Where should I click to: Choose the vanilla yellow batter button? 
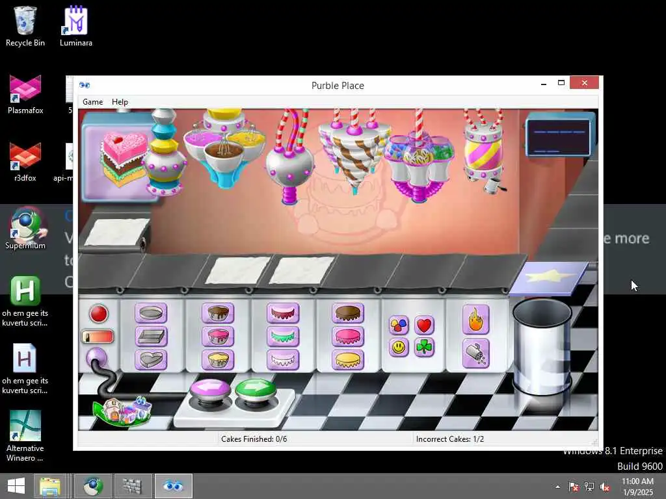pyautogui.click(x=218, y=360)
